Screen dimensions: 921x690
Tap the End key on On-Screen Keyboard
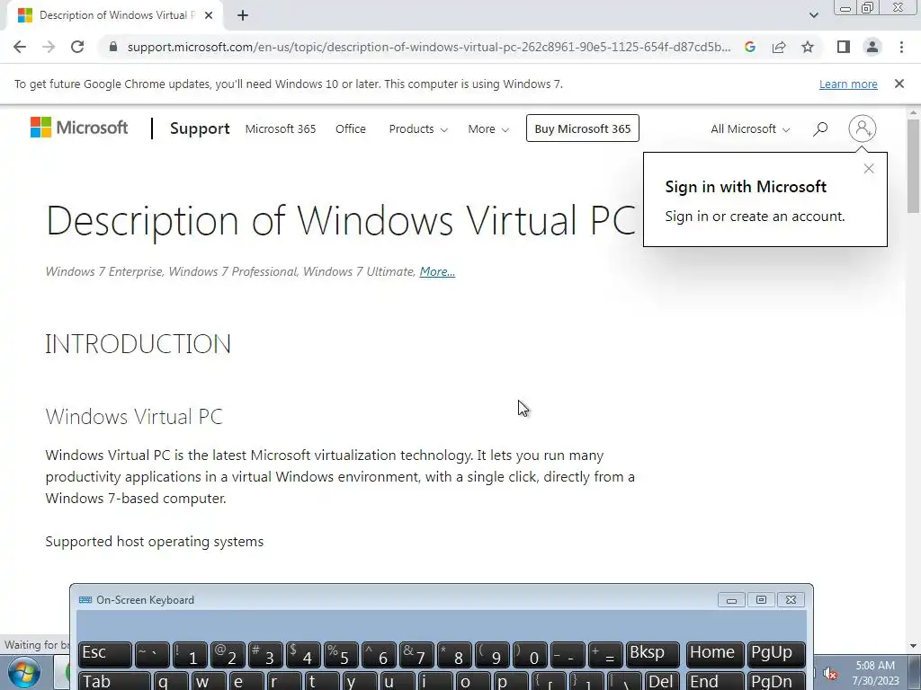tap(715, 681)
